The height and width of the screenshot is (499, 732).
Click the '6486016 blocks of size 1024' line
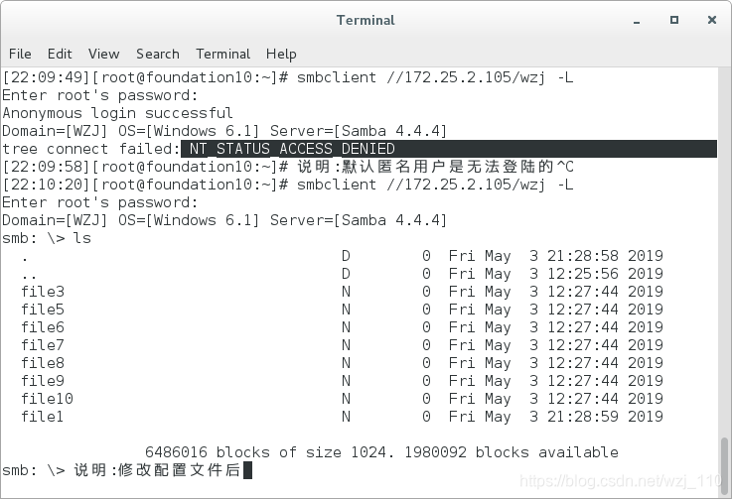(x=270, y=452)
